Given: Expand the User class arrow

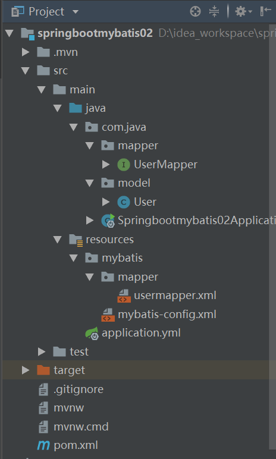Looking at the screenshot, I should coord(106,202).
